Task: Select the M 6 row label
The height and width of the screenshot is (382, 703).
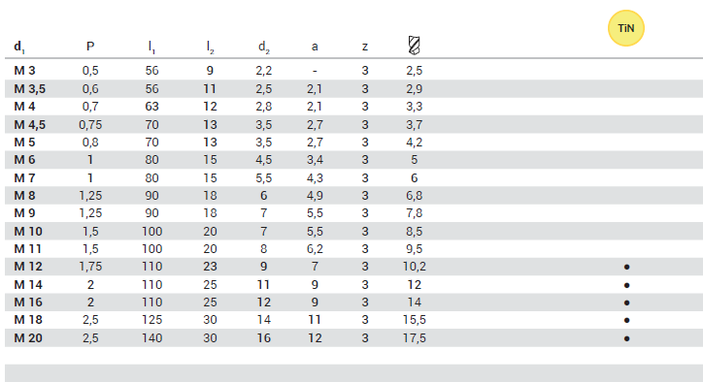Action: click(24, 159)
